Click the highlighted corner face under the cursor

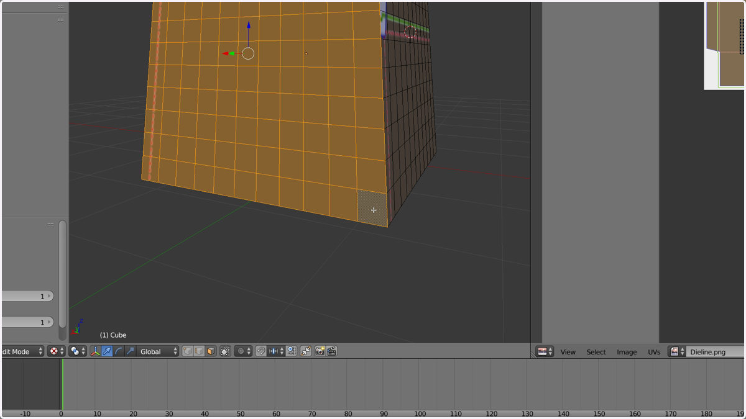372,207
